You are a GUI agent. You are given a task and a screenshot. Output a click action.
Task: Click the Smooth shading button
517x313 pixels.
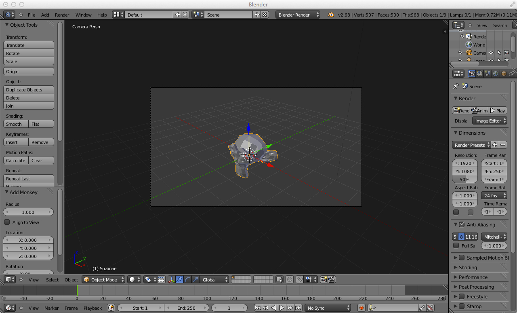tap(16, 124)
